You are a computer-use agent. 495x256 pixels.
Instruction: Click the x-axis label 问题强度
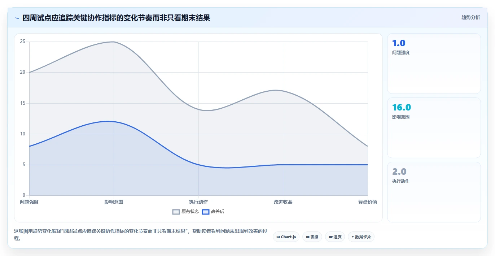click(x=29, y=202)
